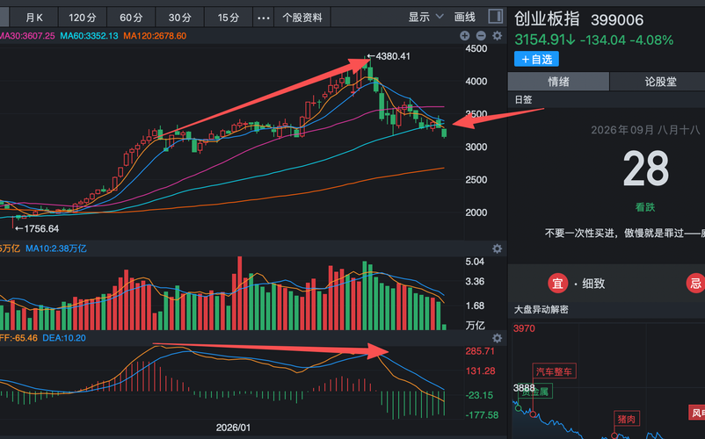
Task: Click the large 28 date number
Action: pyautogui.click(x=645, y=169)
